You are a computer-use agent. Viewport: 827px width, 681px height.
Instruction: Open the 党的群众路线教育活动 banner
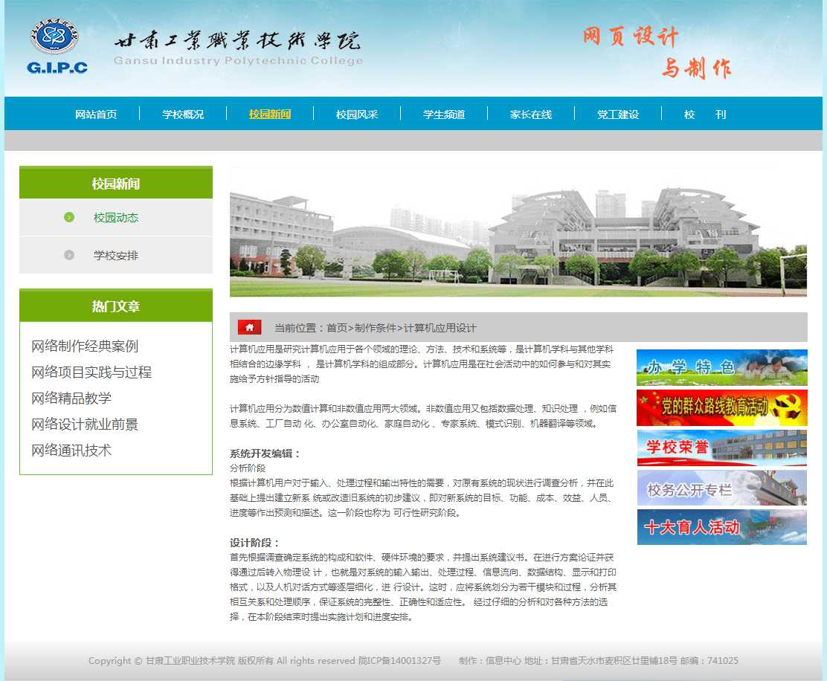[721, 407]
